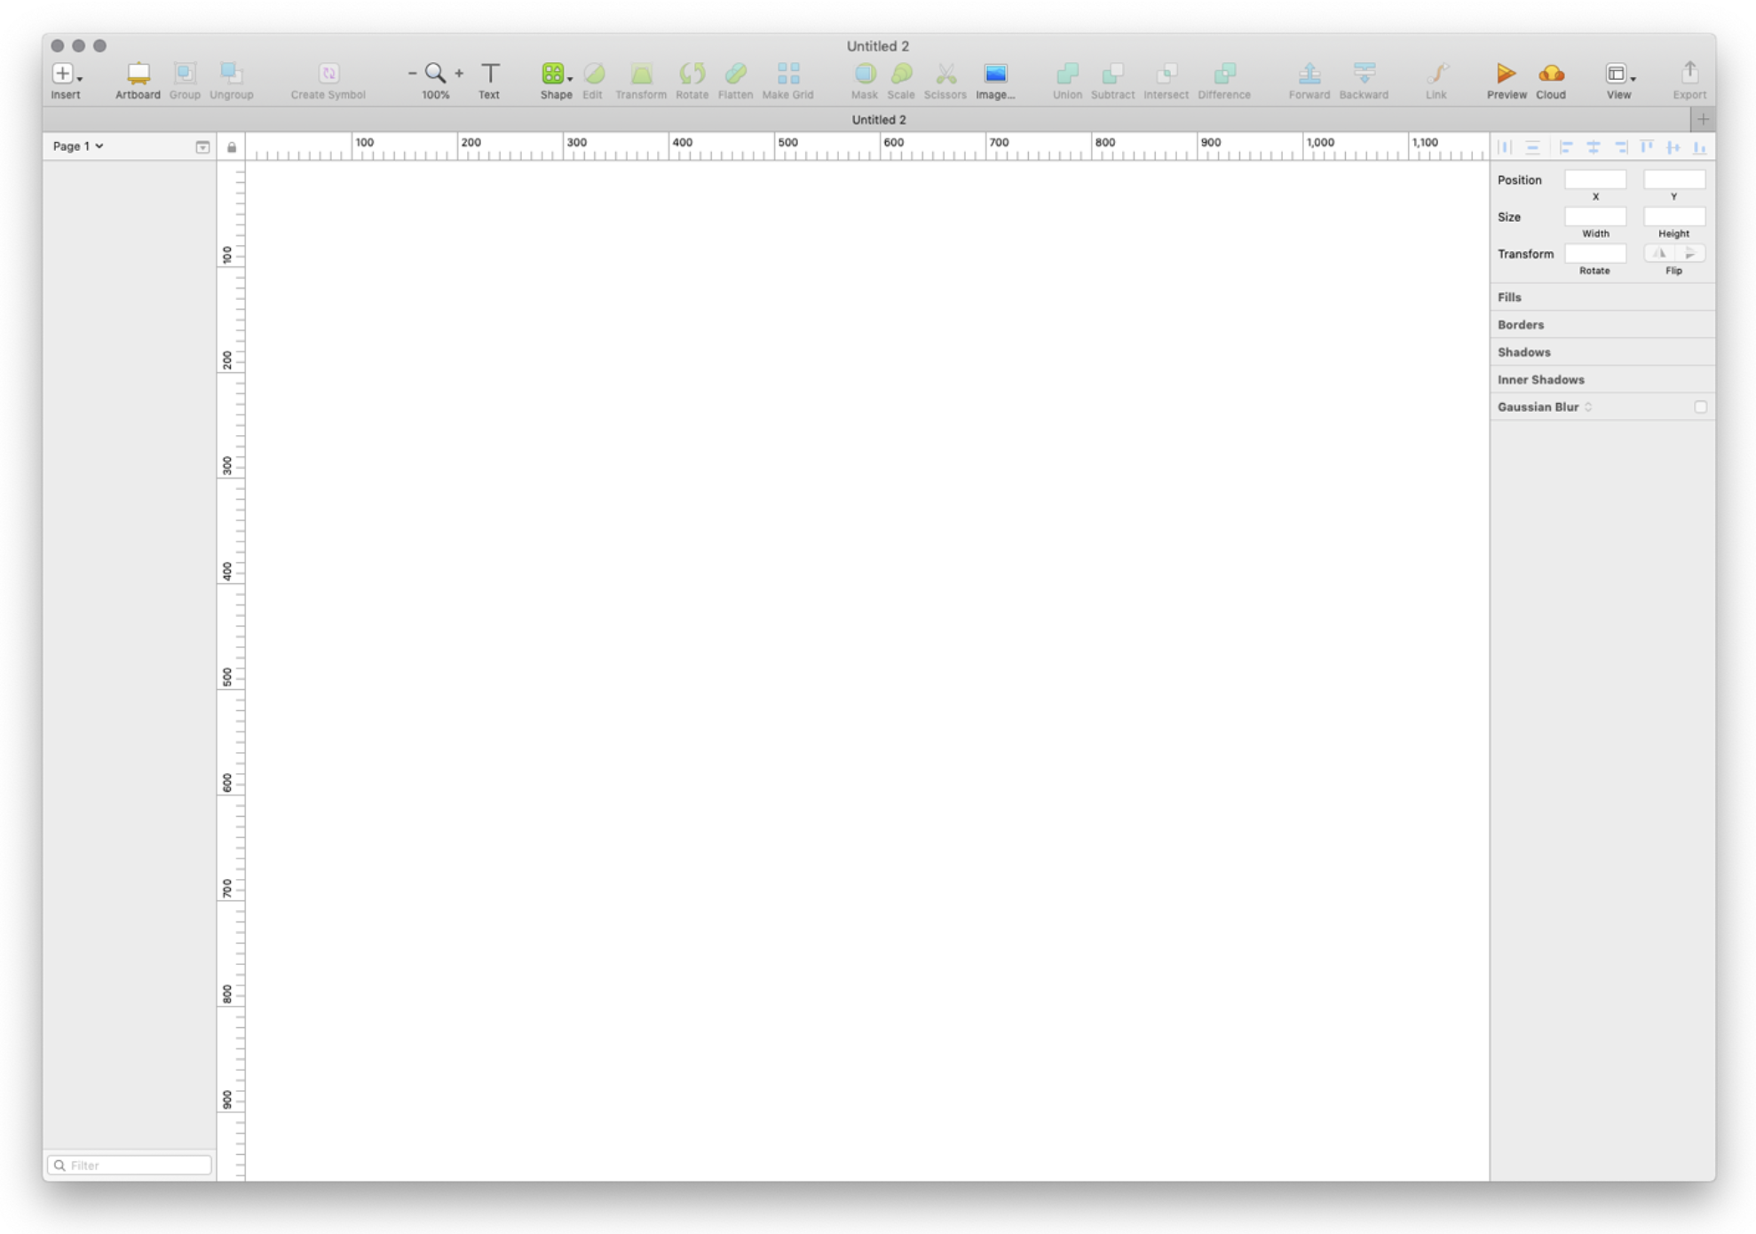Click the Transform Rotate field

(x=1595, y=253)
